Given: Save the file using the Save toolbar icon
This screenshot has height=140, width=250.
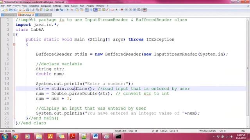Looking at the screenshot, I should point(11,10).
